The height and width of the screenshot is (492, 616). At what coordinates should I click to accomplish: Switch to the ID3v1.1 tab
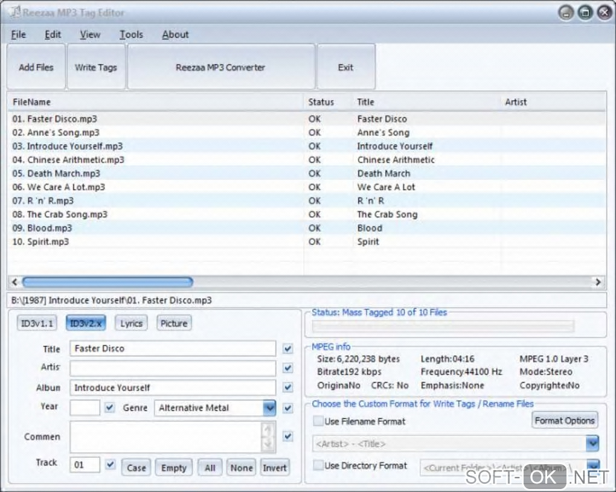point(37,324)
